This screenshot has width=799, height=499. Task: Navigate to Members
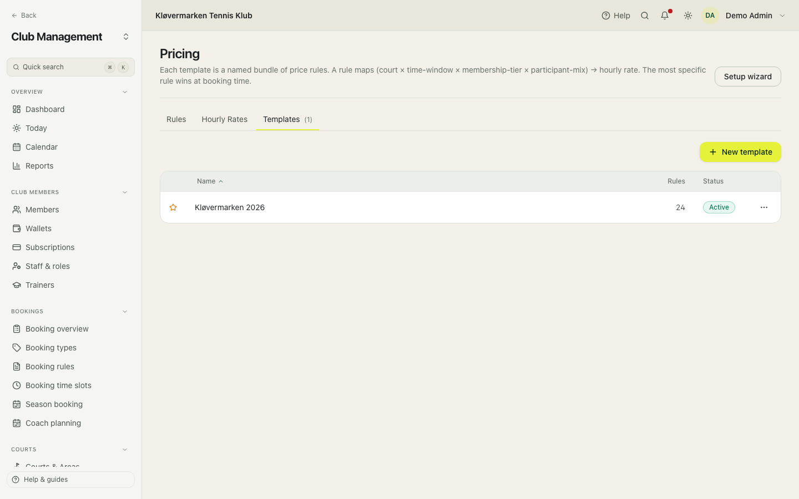tap(70, 210)
